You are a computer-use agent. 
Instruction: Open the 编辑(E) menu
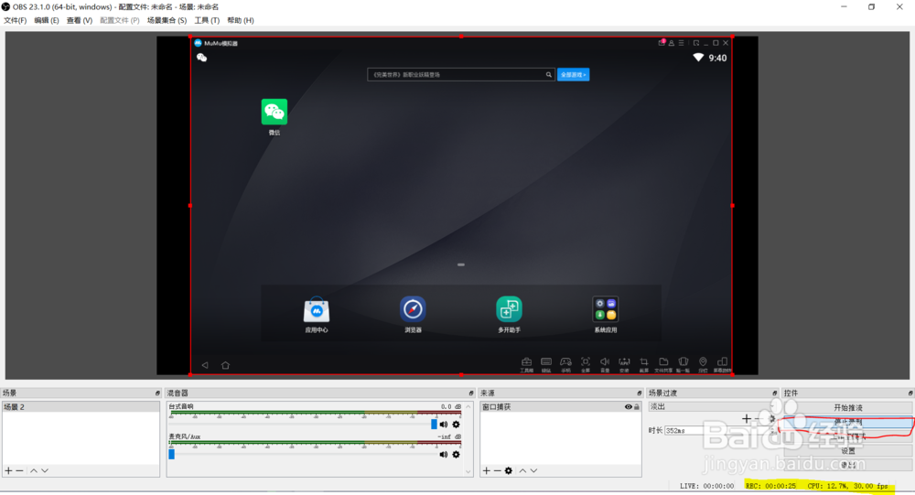(x=47, y=20)
